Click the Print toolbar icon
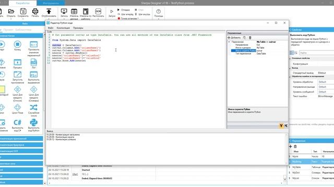The image size is (334, 187). pos(35,11)
